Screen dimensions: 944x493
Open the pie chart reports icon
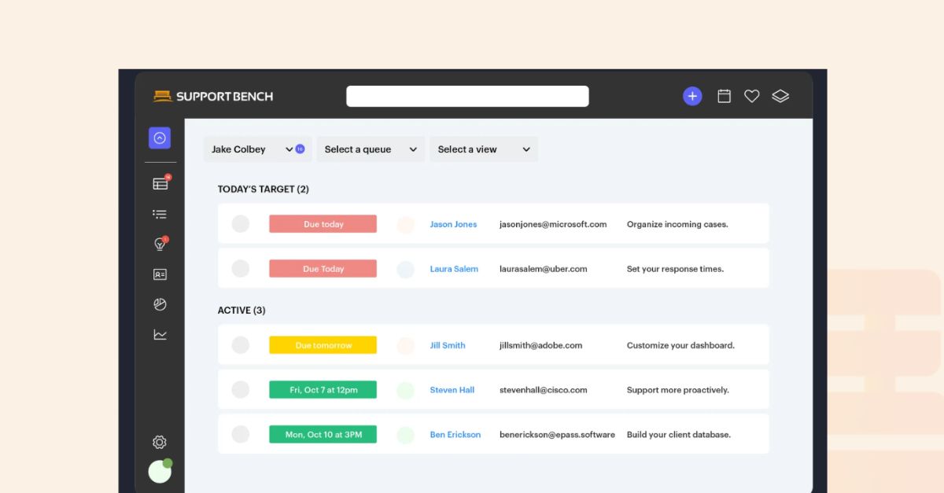point(160,304)
